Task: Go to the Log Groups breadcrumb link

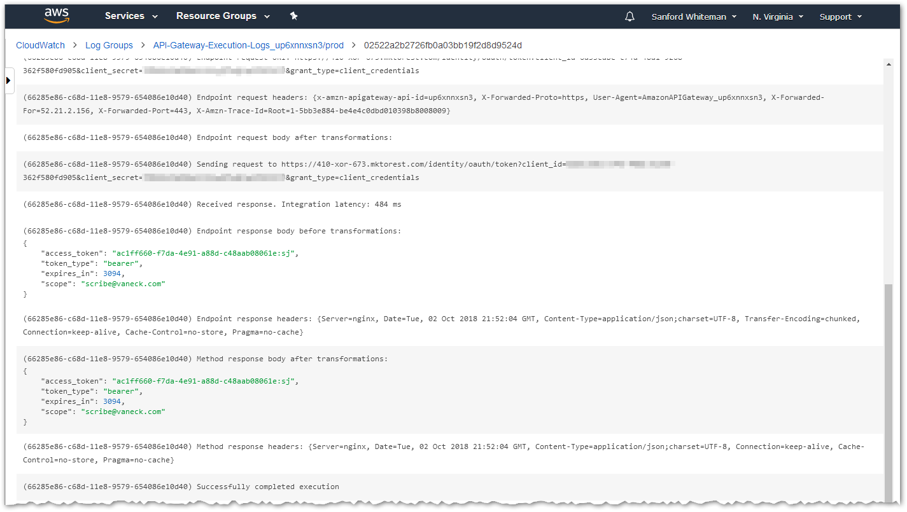Action: (109, 45)
